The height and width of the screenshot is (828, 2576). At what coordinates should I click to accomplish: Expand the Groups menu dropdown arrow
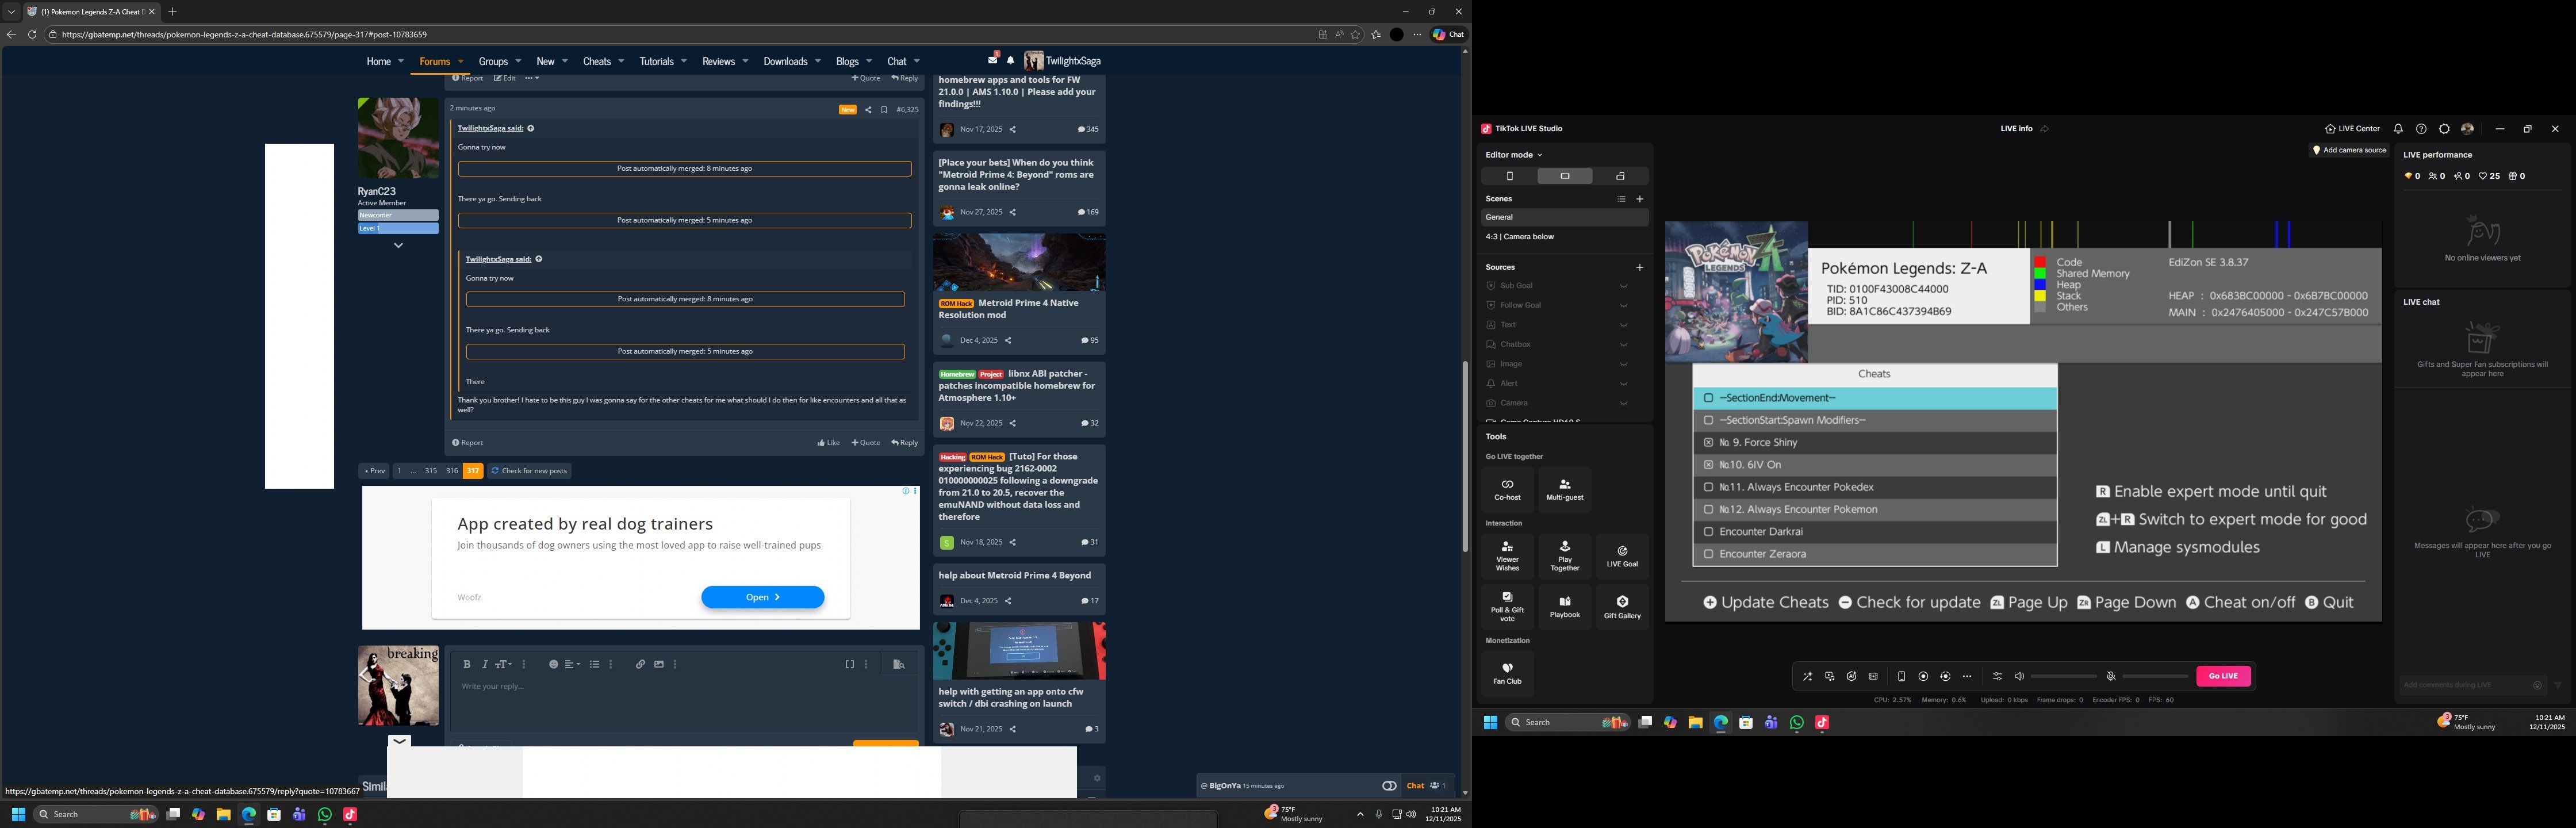coord(518,61)
